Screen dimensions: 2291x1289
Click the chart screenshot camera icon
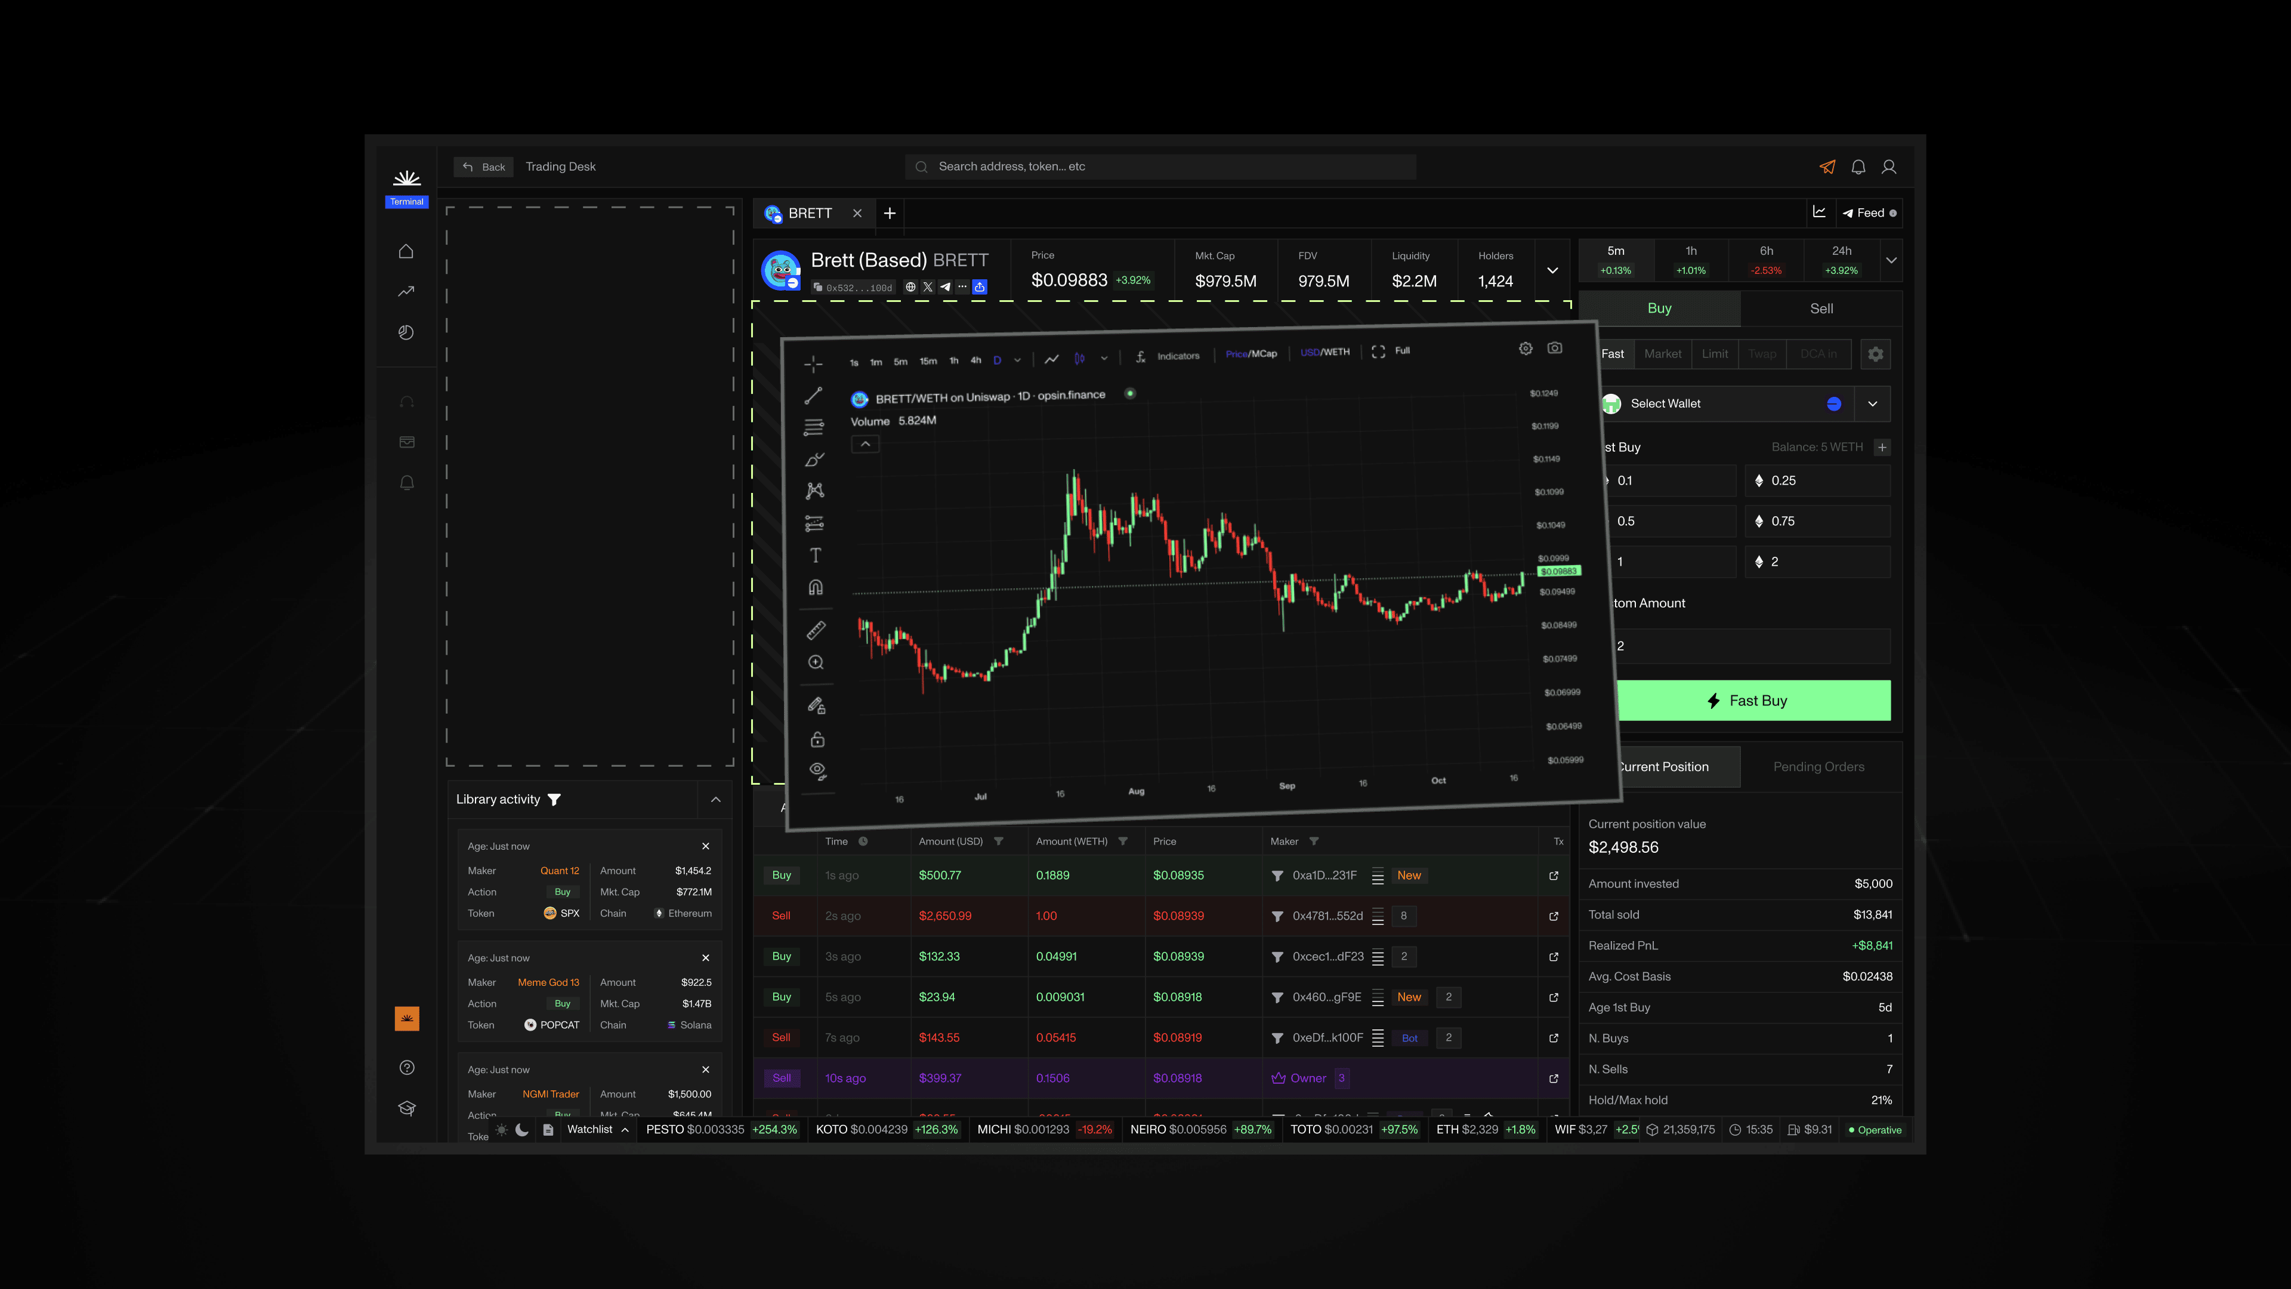(x=1555, y=348)
